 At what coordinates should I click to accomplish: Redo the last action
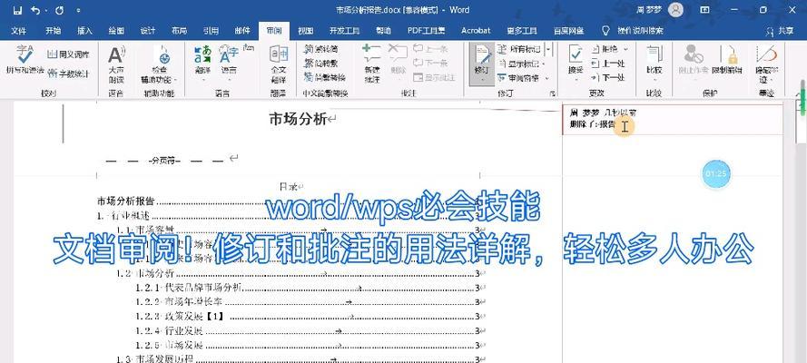pyautogui.click(x=59, y=10)
